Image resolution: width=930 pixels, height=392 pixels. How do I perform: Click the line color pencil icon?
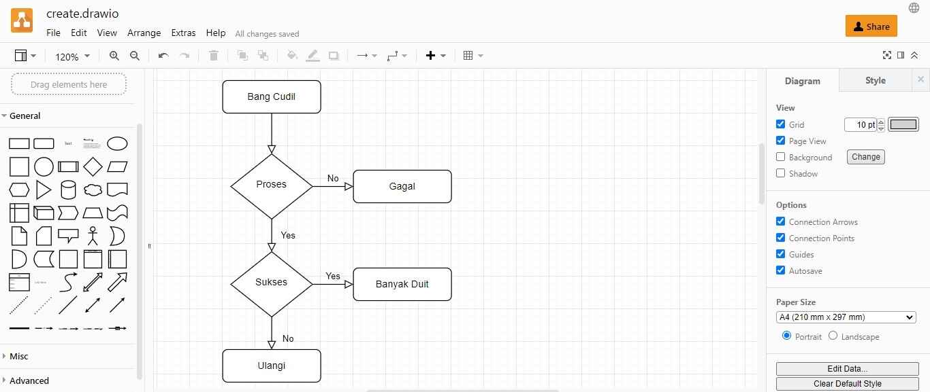(x=313, y=56)
